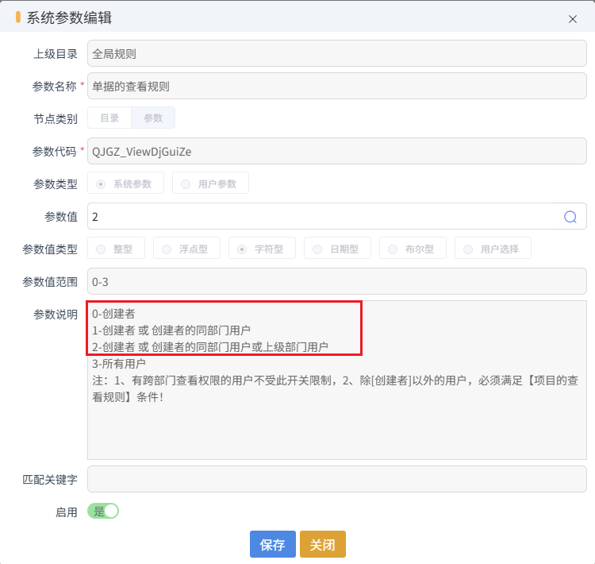The height and width of the screenshot is (564, 595).
Task: Click the 匹配关键字 input field
Action: pos(337,479)
